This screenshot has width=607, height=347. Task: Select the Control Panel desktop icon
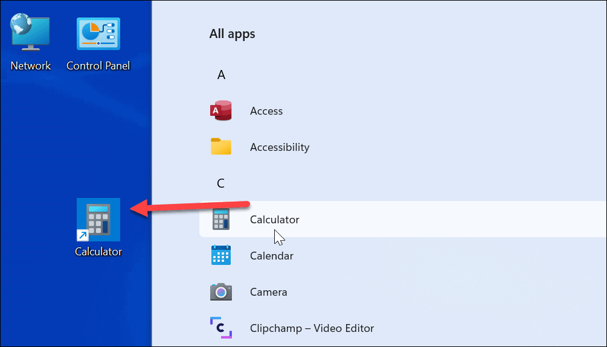pos(98,33)
